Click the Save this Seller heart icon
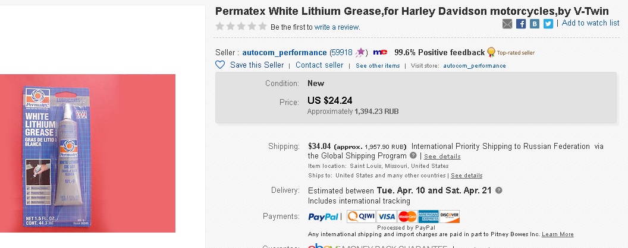Image resolution: width=628 pixels, height=248 pixels. pos(220,65)
